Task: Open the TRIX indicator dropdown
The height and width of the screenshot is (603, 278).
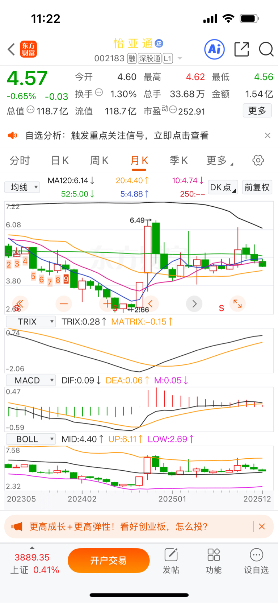Action: click(x=31, y=322)
